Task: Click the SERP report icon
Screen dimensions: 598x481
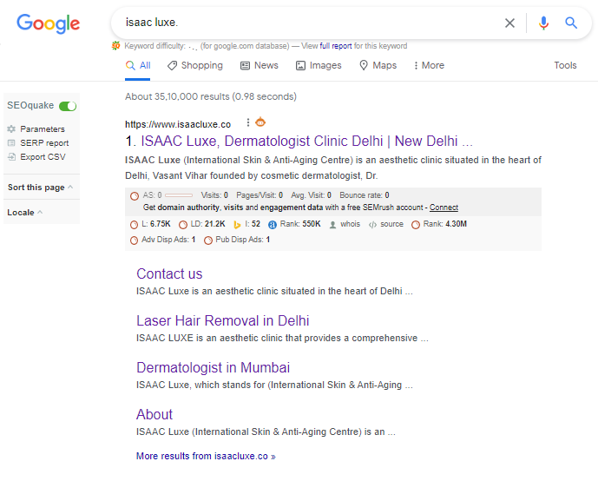Action: click(x=11, y=143)
